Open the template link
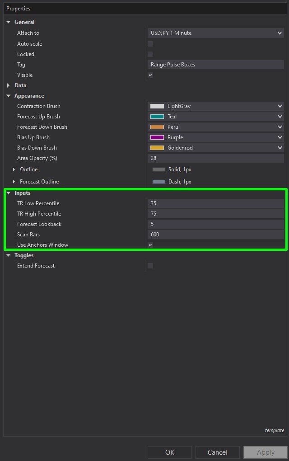289x461 pixels. point(275,430)
